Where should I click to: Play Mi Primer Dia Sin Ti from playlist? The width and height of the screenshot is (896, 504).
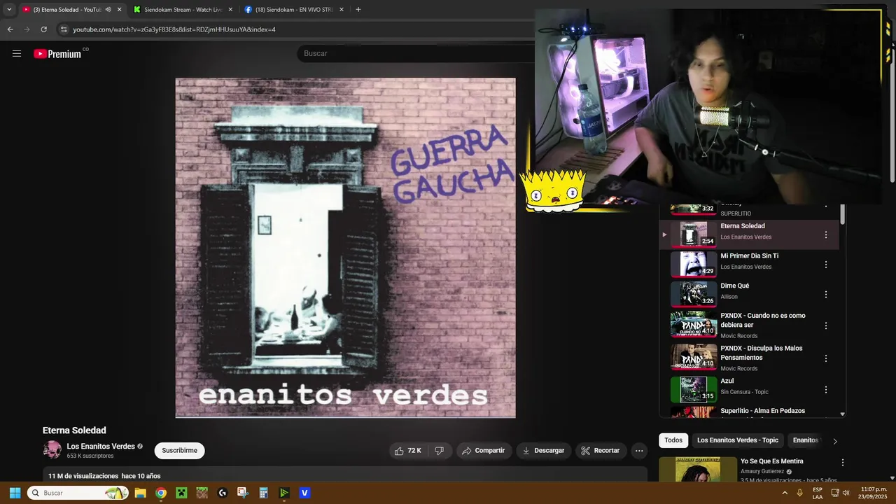[x=749, y=265]
